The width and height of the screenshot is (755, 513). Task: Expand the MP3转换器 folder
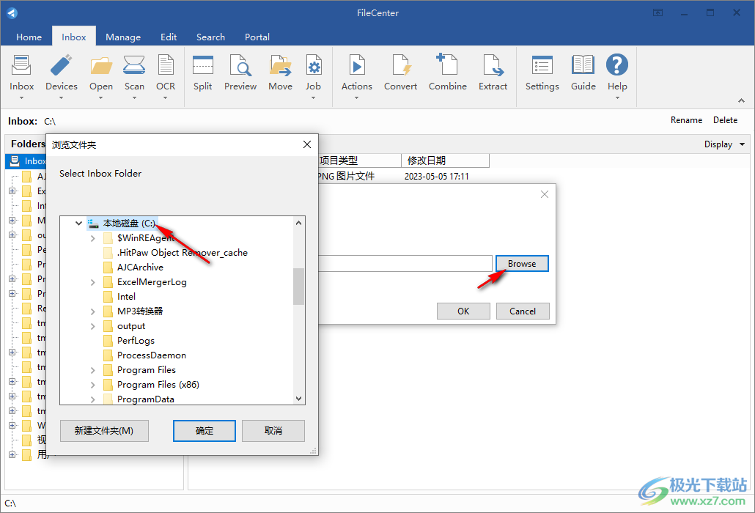point(93,312)
